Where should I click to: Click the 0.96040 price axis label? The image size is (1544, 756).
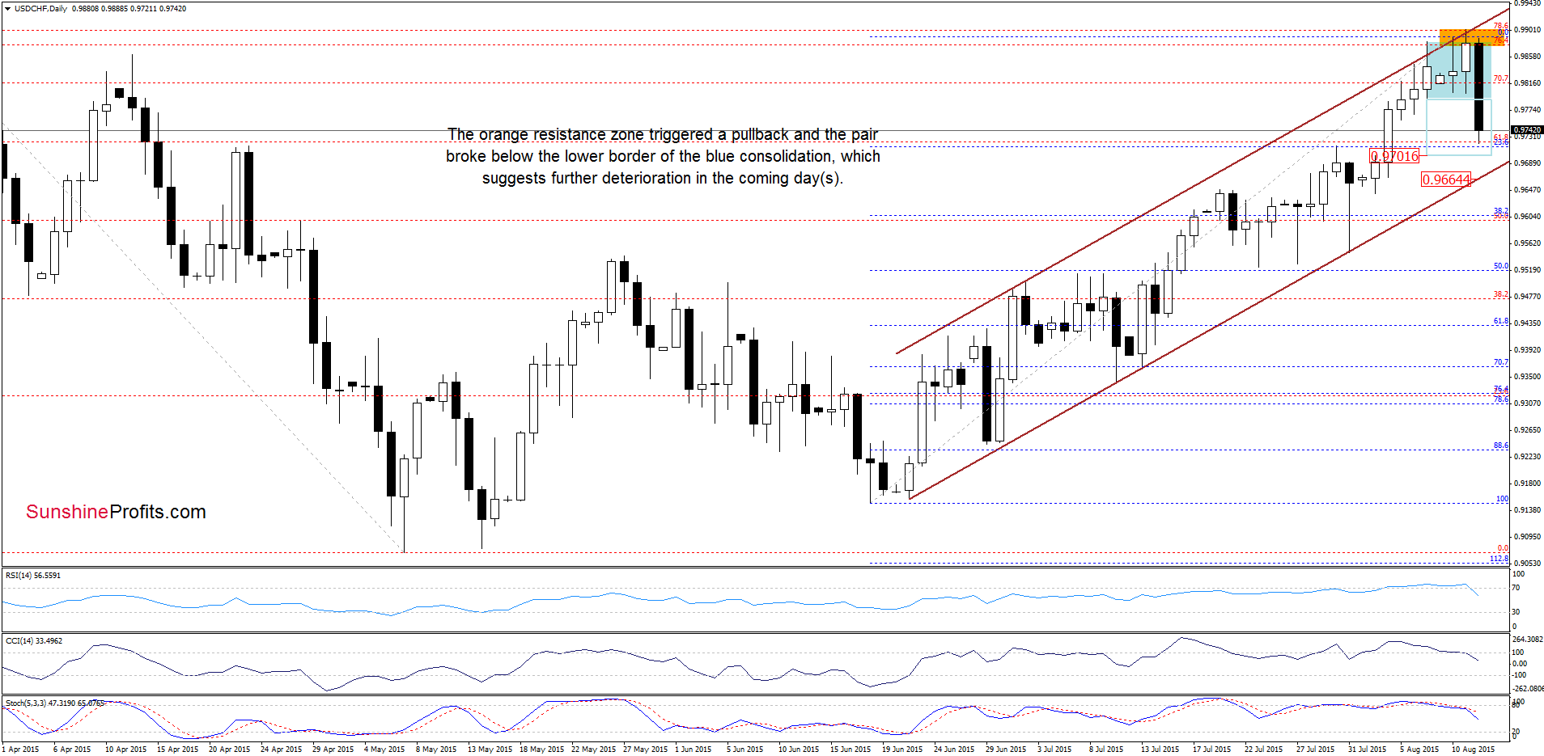(1527, 217)
